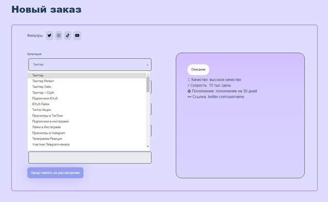Screen dimensions: 328x202
Task: Collapse the Категория dropdown showing Твиттер
Action: point(90,64)
